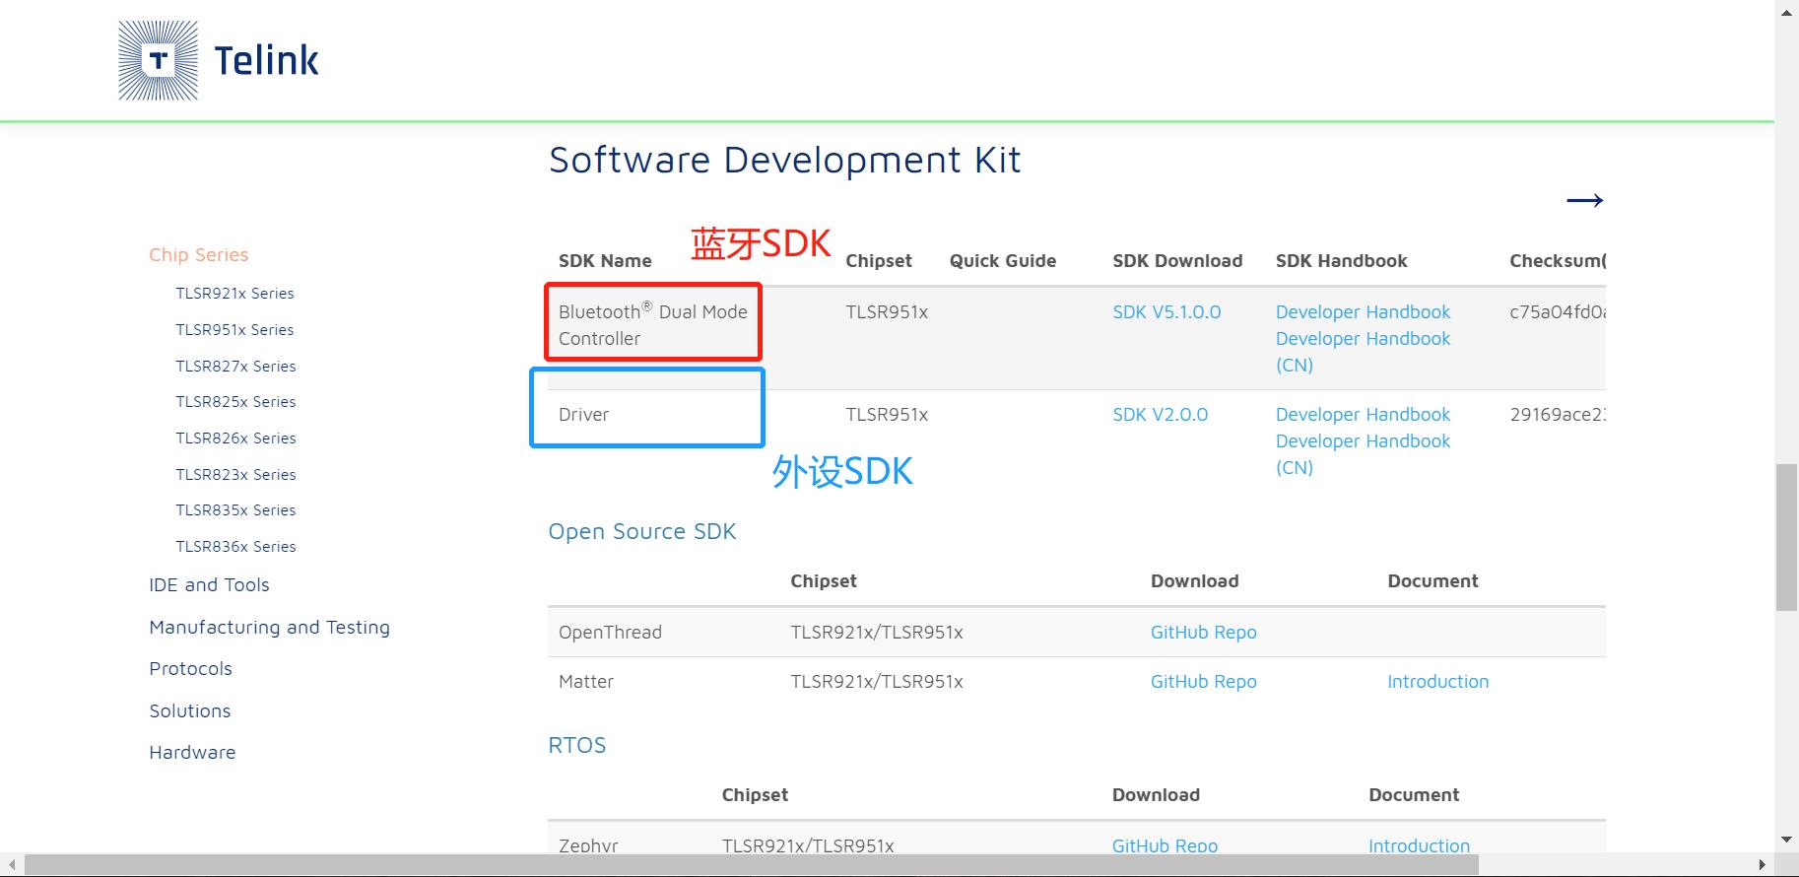Image resolution: width=1799 pixels, height=877 pixels.
Task: Select TLSR921x Series
Action: point(234,294)
